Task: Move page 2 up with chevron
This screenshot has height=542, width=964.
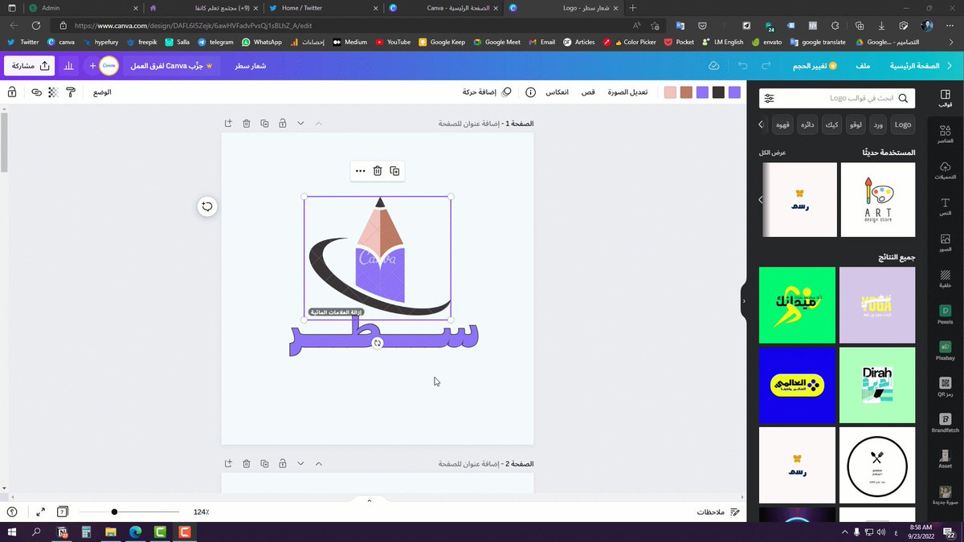Action: point(319,463)
